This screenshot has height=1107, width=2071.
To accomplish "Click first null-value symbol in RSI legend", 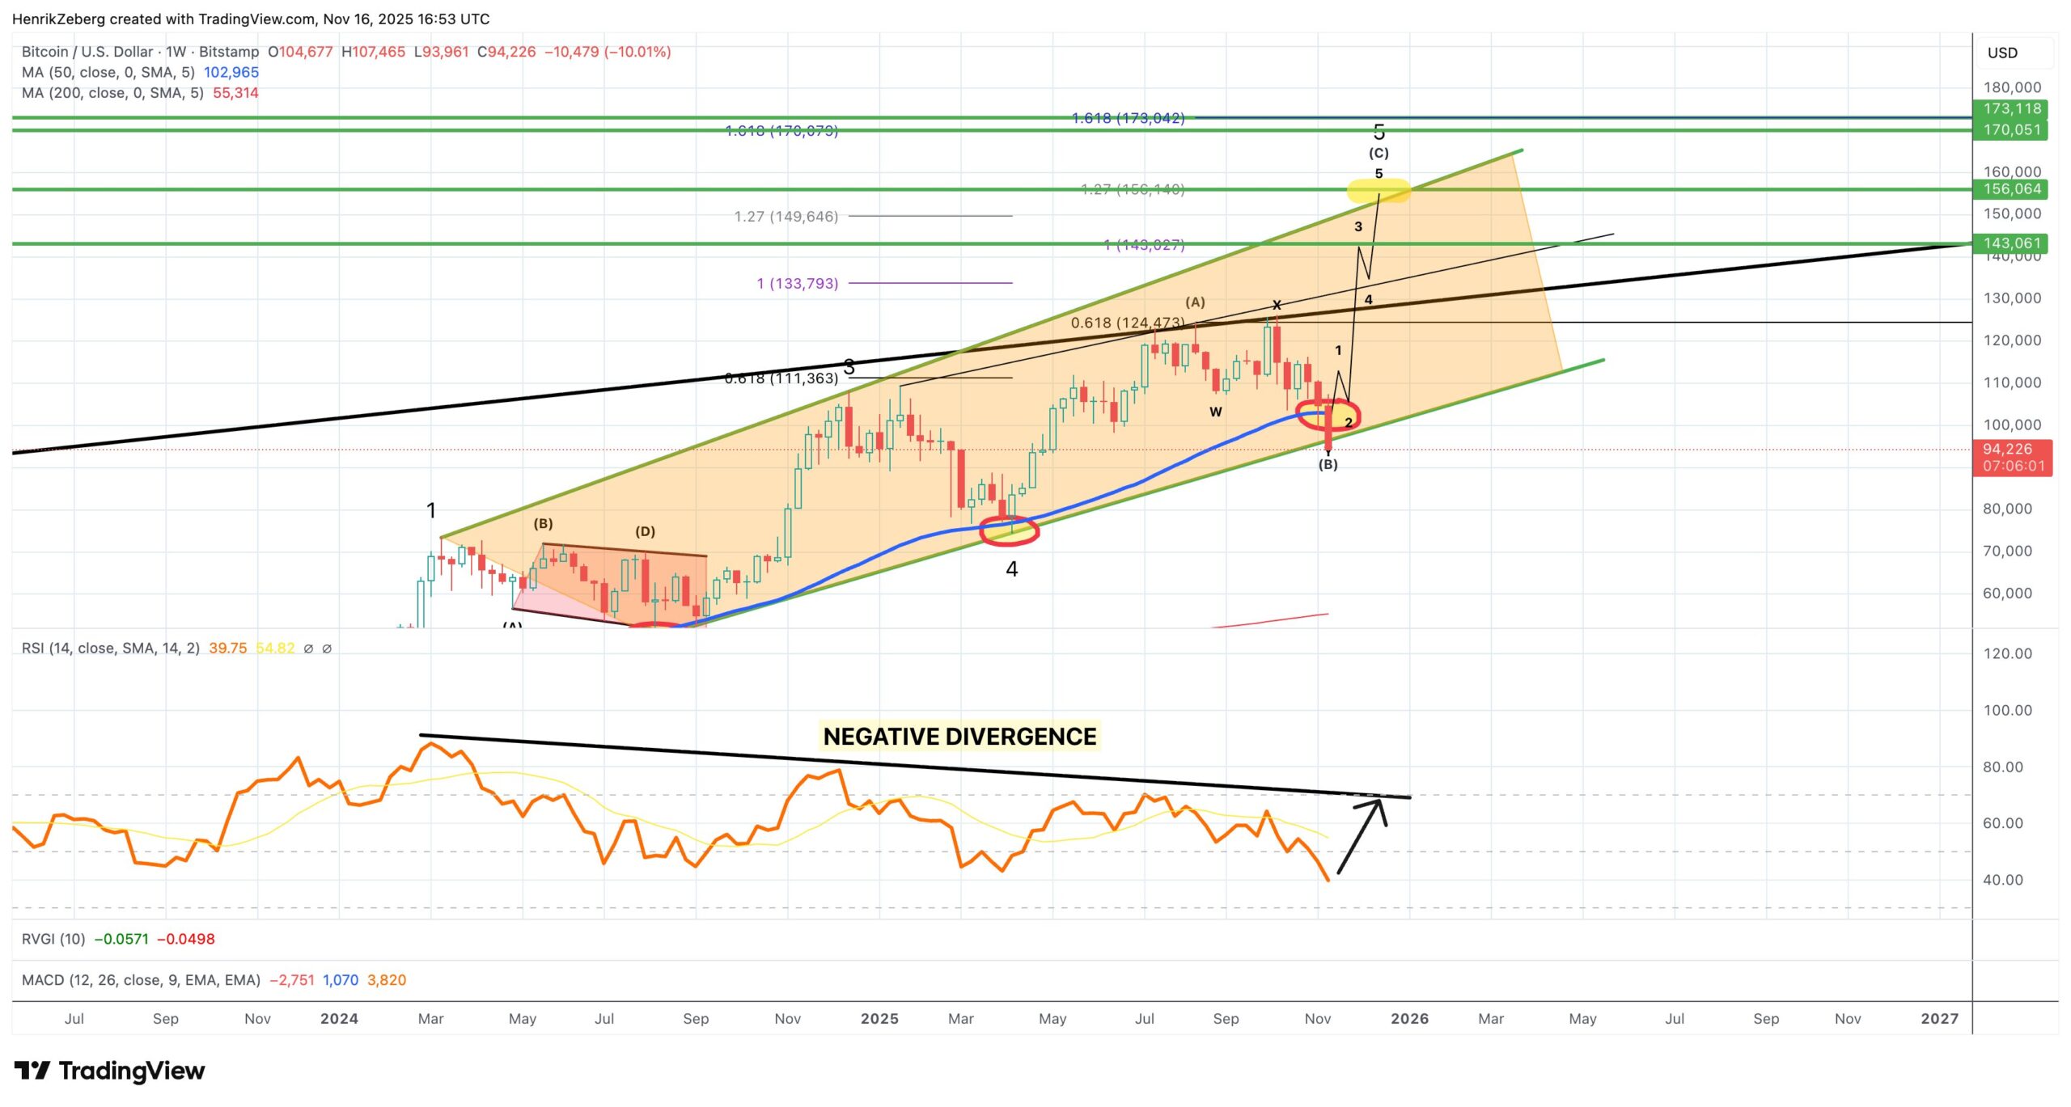I will pyautogui.click(x=308, y=649).
